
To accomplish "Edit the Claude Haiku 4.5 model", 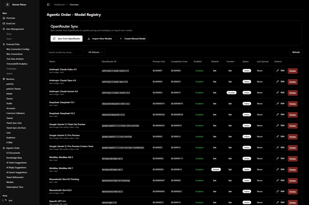I will [x=280, y=71].
